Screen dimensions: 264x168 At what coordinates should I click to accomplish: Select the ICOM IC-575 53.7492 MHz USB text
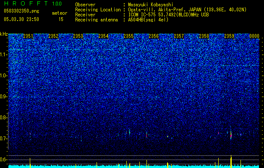tap(168, 15)
